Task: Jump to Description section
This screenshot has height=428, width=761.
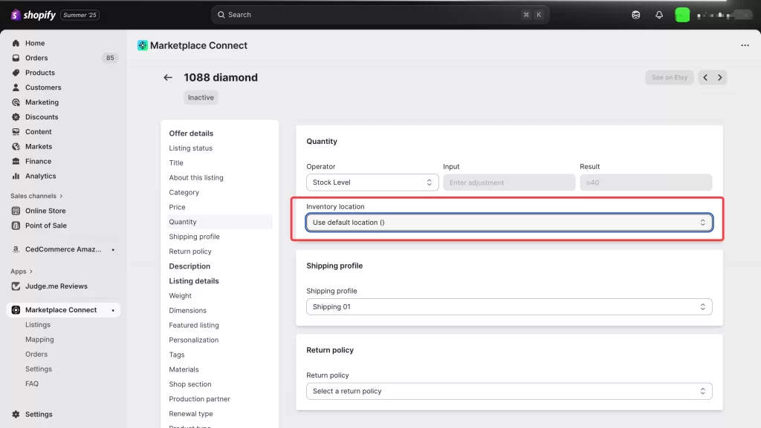Action: click(x=190, y=266)
